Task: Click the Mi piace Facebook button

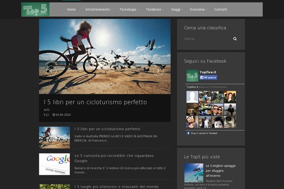Action: (208, 77)
